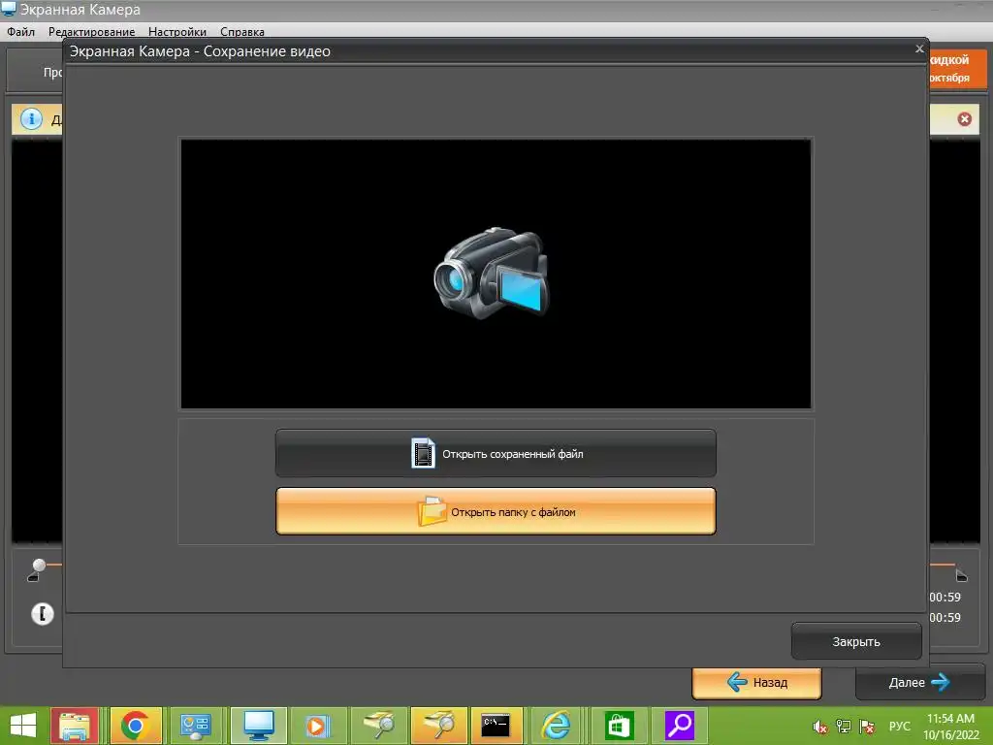The image size is (993, 745).
Task: Click the muted volume tray icon
Action: tap(820, 727)
